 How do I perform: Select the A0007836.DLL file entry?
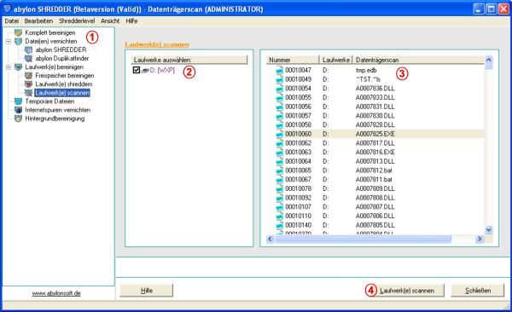click(375, 88)
